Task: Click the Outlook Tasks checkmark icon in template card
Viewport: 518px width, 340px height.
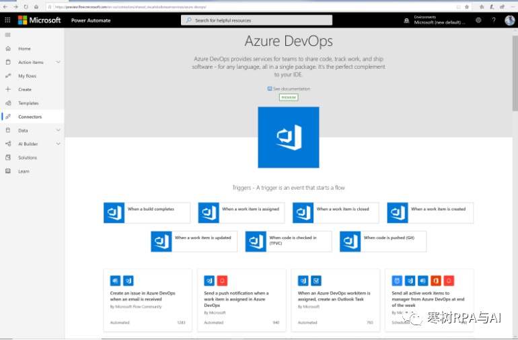Action: click(x=316, y=281)
